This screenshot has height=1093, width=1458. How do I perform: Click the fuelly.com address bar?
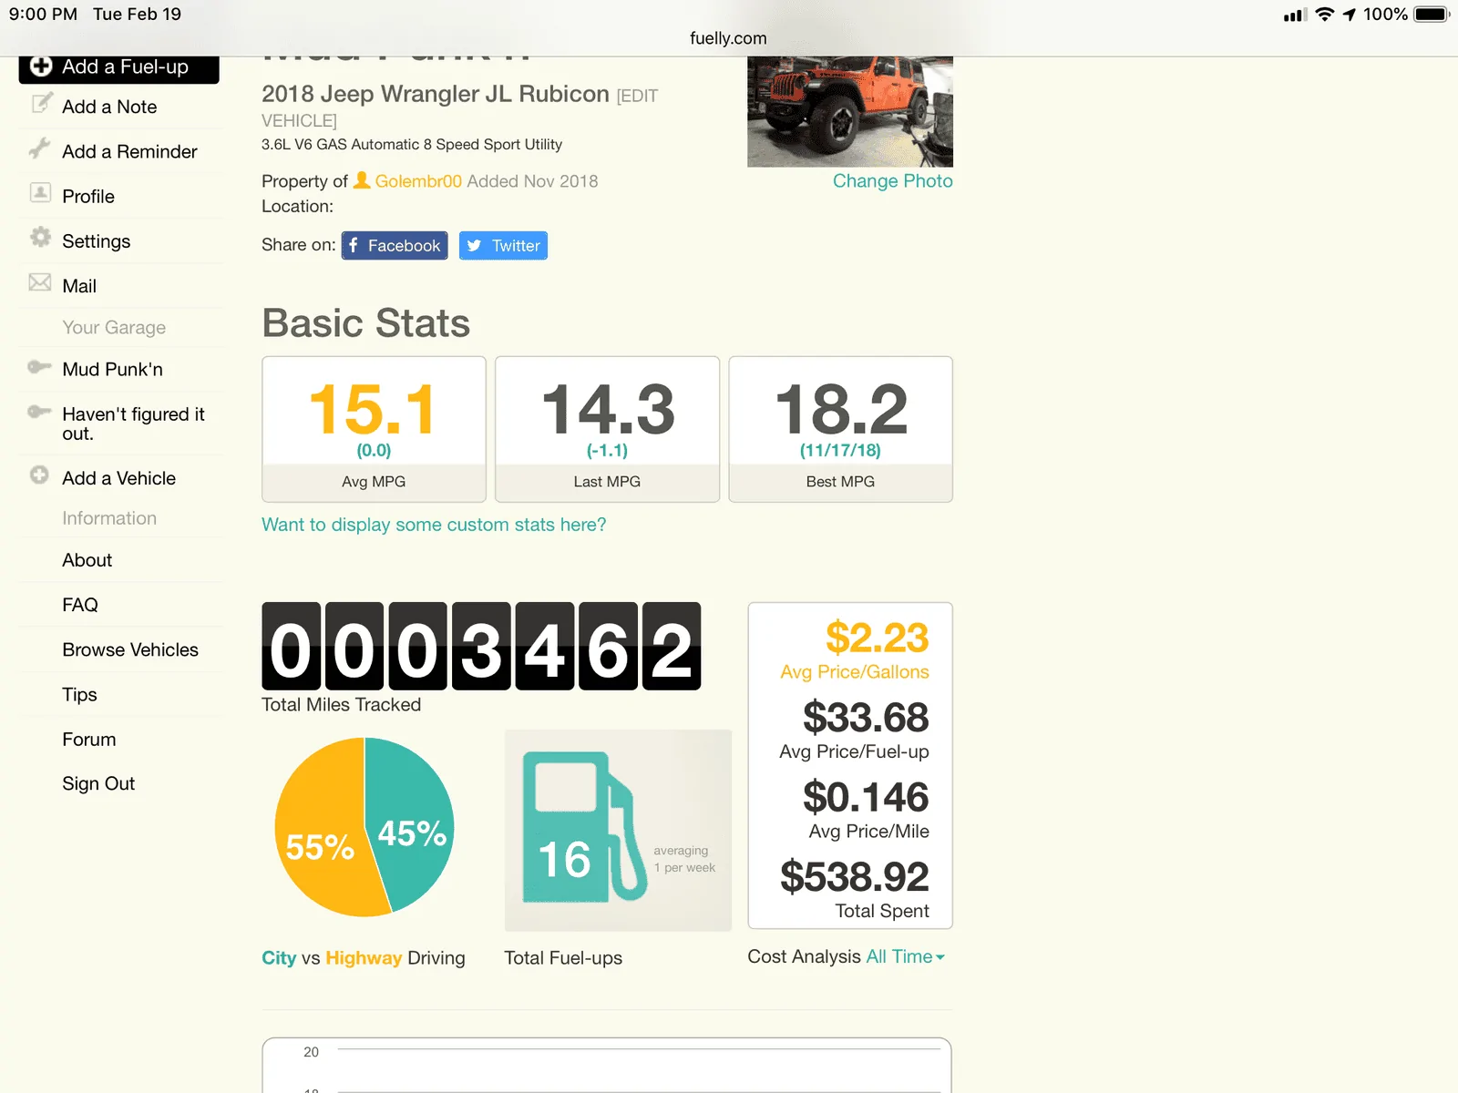(728, 38)
